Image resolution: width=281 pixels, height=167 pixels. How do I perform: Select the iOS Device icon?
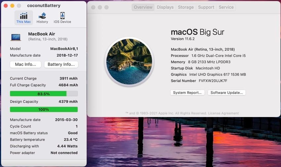tap(62, 18)
